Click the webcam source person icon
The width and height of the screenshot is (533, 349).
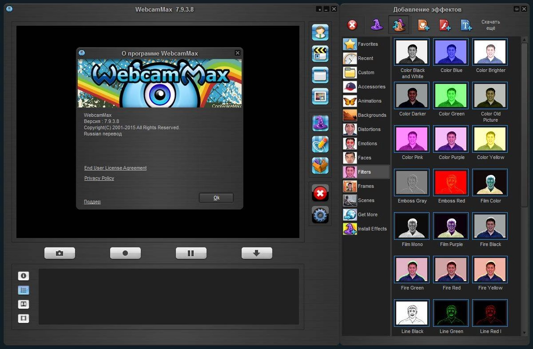pos(320,32)
